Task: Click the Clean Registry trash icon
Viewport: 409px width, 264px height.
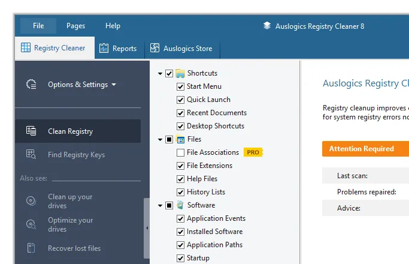Action: 31,131
